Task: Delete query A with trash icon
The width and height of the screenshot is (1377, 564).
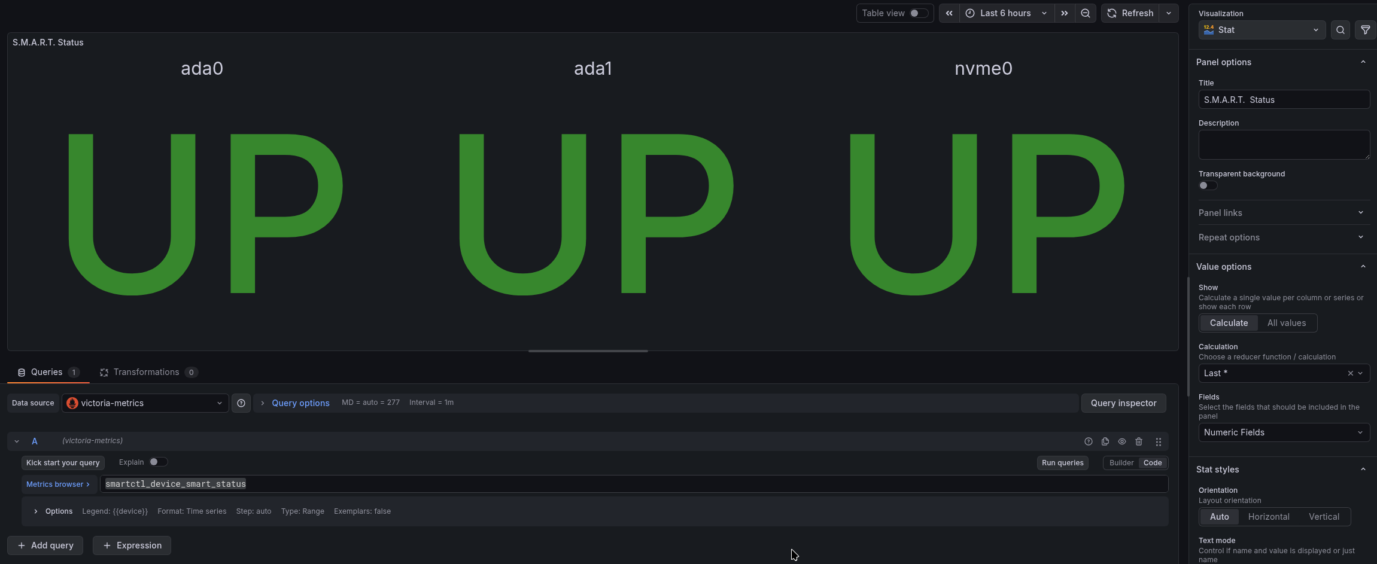Action: pyautogui.click(x=1138, y=441)
